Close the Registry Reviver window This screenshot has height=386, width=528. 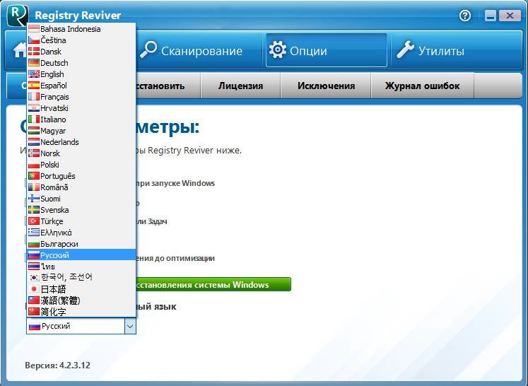coord(510,16)
